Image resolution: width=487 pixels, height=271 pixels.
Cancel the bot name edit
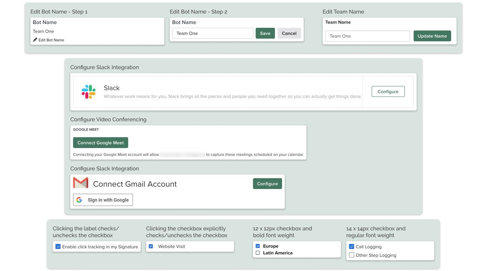click(289, 33)
